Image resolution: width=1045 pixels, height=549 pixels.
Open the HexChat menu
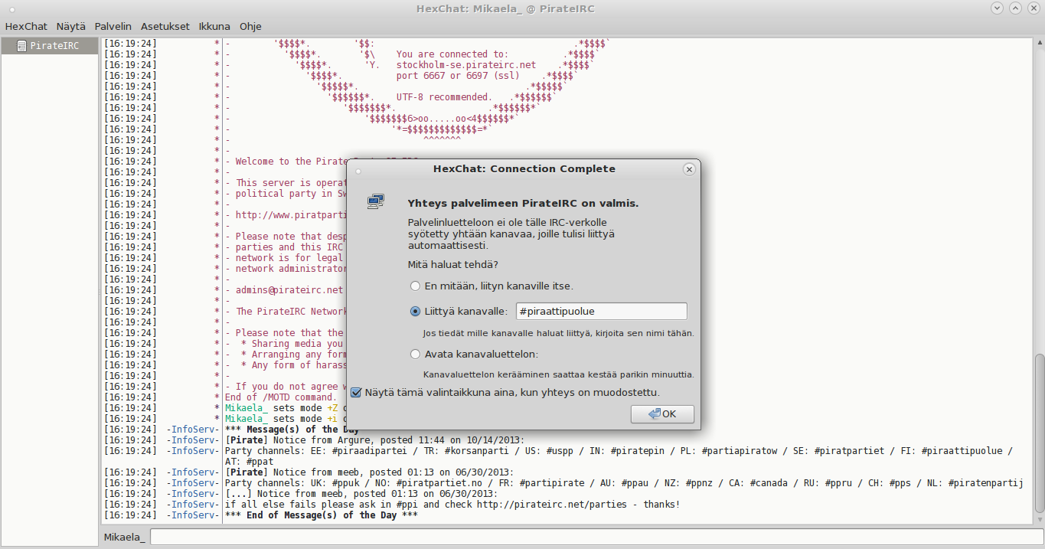click(x=26, y=26)
